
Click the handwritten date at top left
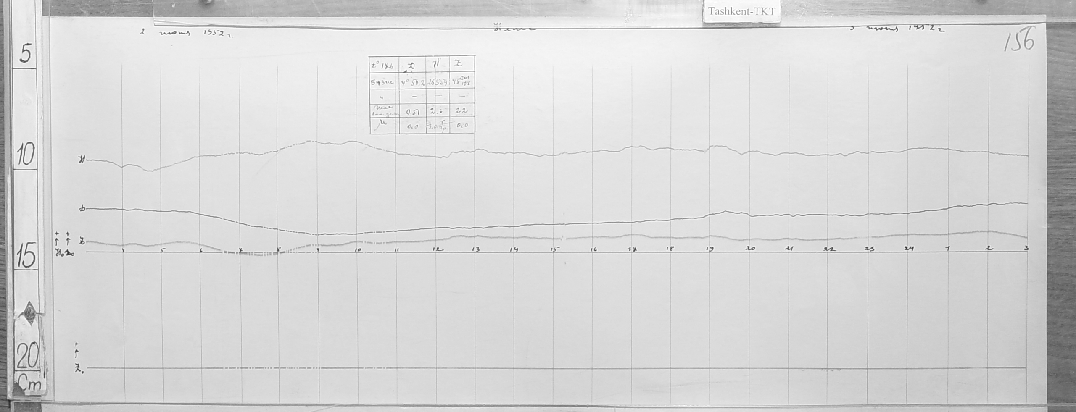pyautogui.click(x=187, y=34)
